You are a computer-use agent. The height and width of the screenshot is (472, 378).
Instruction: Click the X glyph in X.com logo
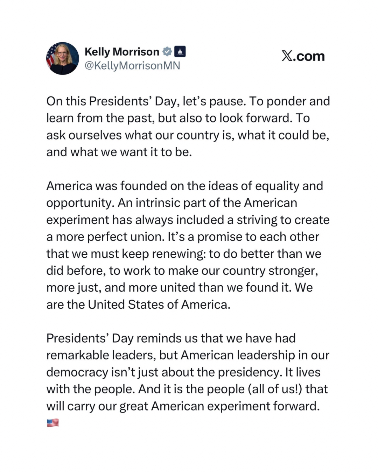[x=287, y=56]
